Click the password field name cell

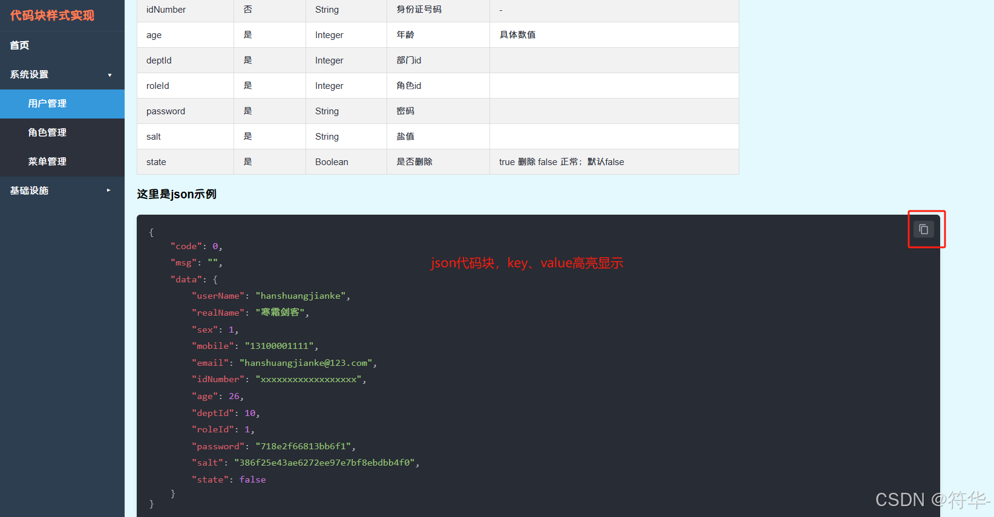(x=185, y=111)
